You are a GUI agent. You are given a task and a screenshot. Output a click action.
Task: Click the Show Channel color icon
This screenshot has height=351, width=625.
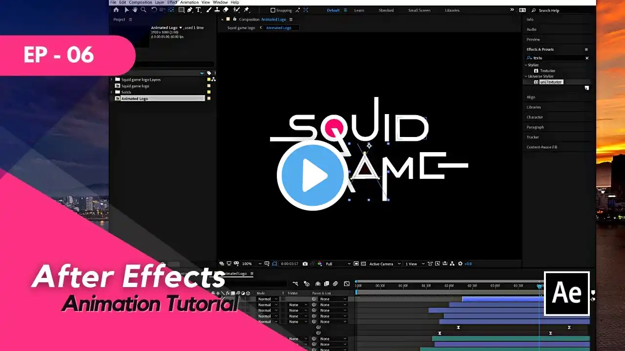pyautogui.click(x=320, y=264)
